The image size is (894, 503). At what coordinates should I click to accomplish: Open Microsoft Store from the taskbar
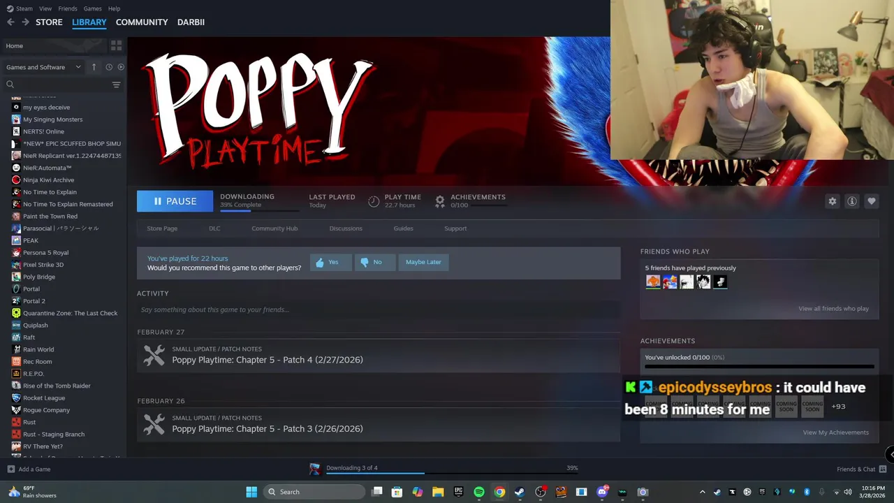397,492
